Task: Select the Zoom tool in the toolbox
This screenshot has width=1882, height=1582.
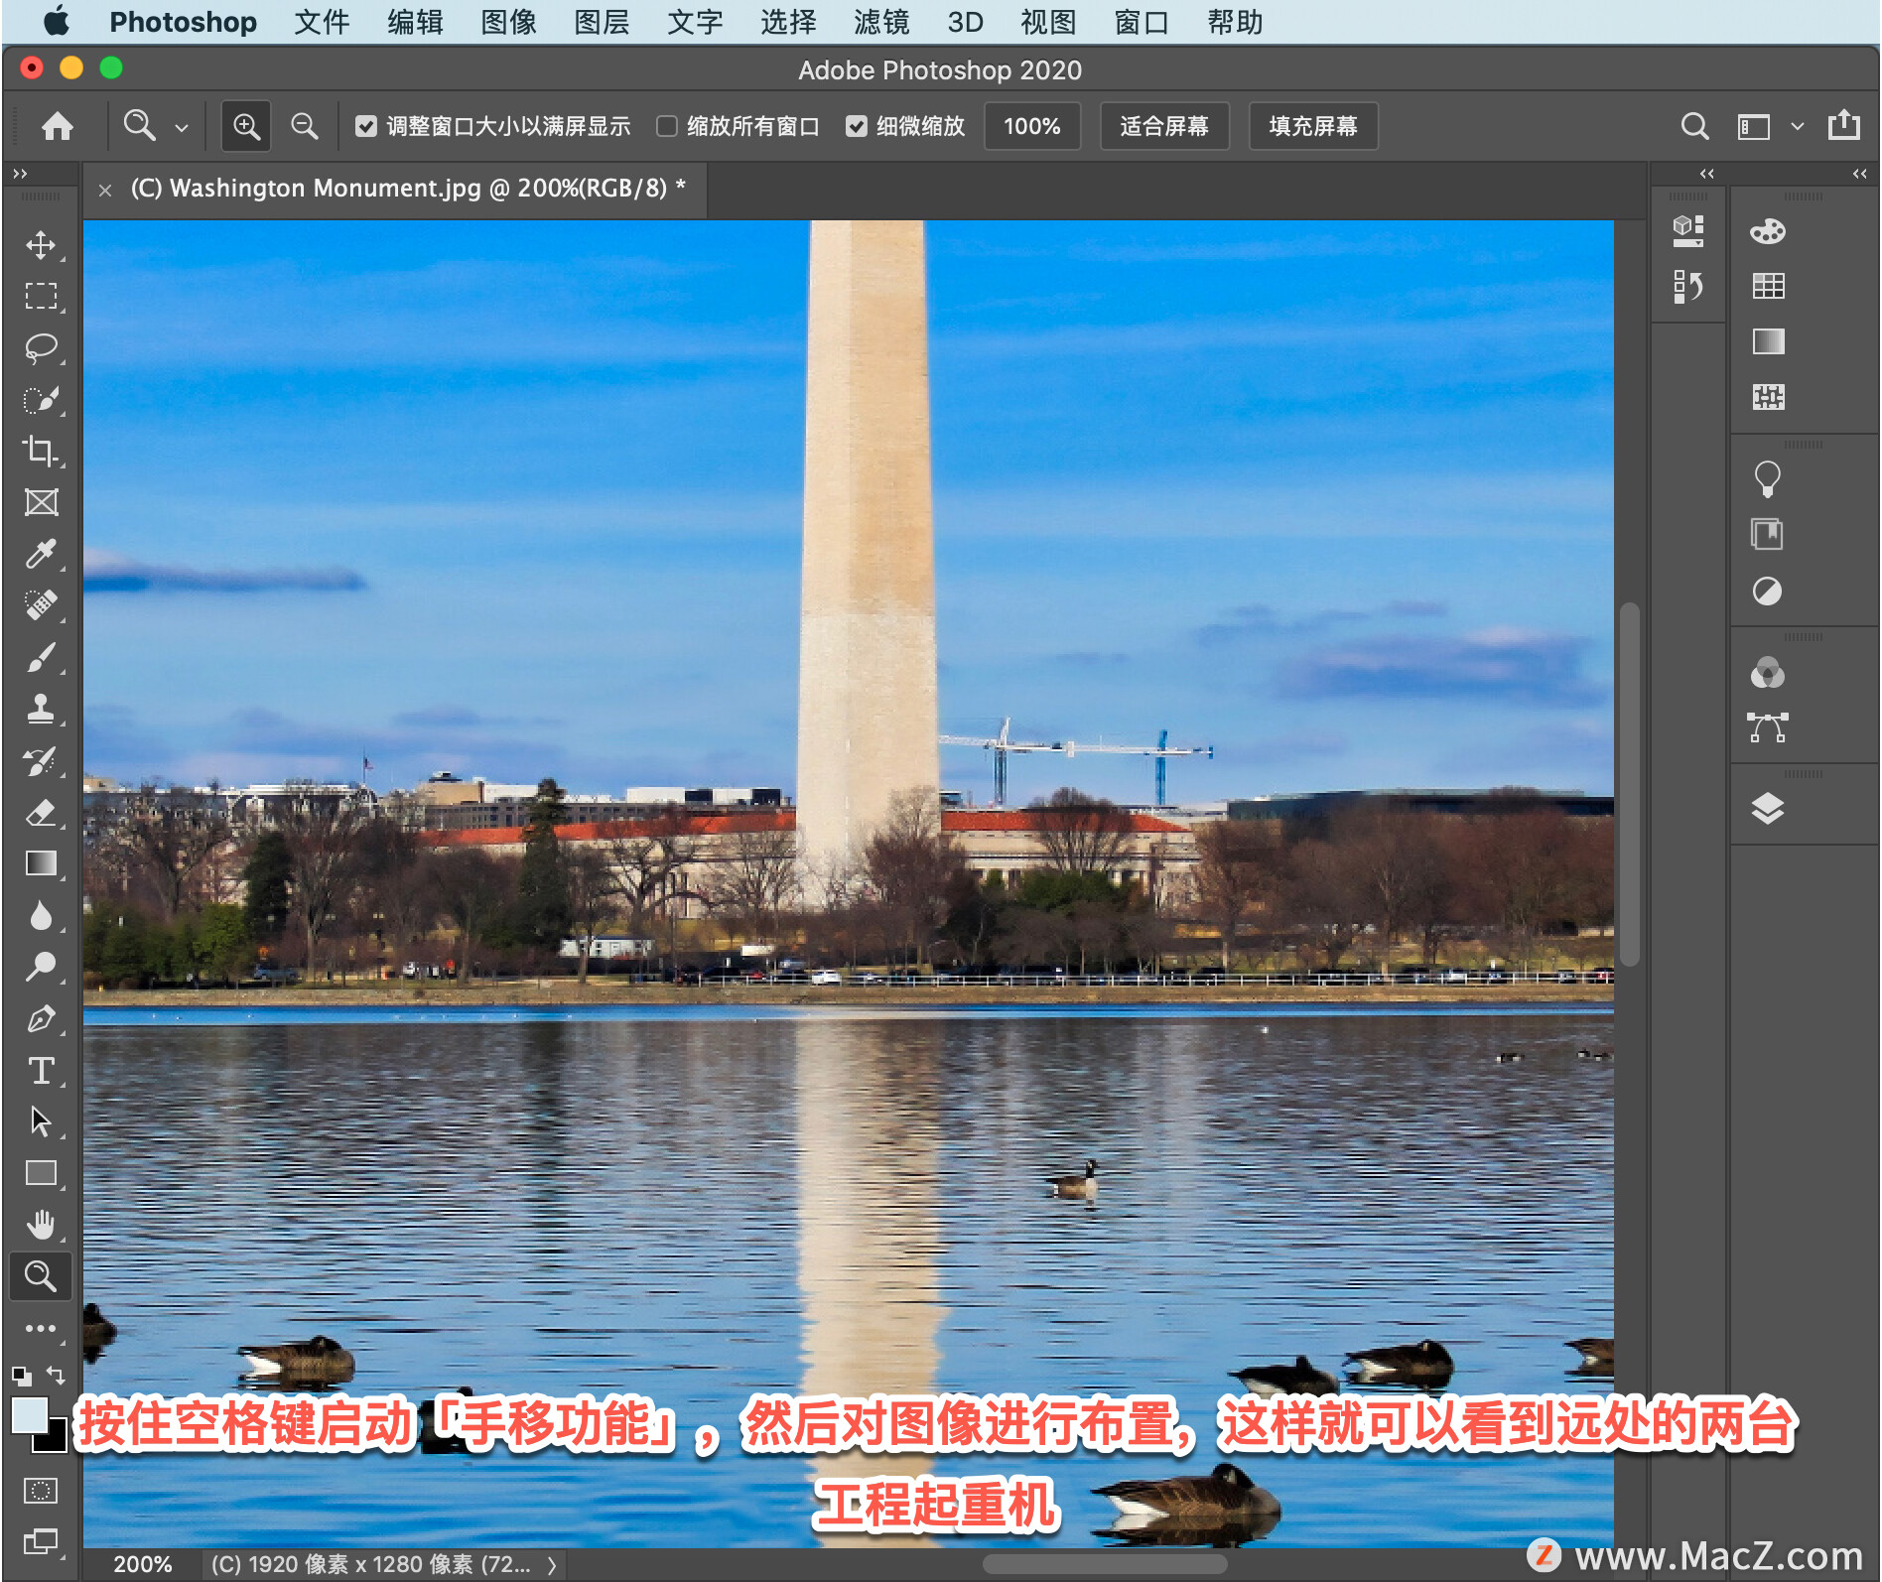Action: [x=41, y=1276]
